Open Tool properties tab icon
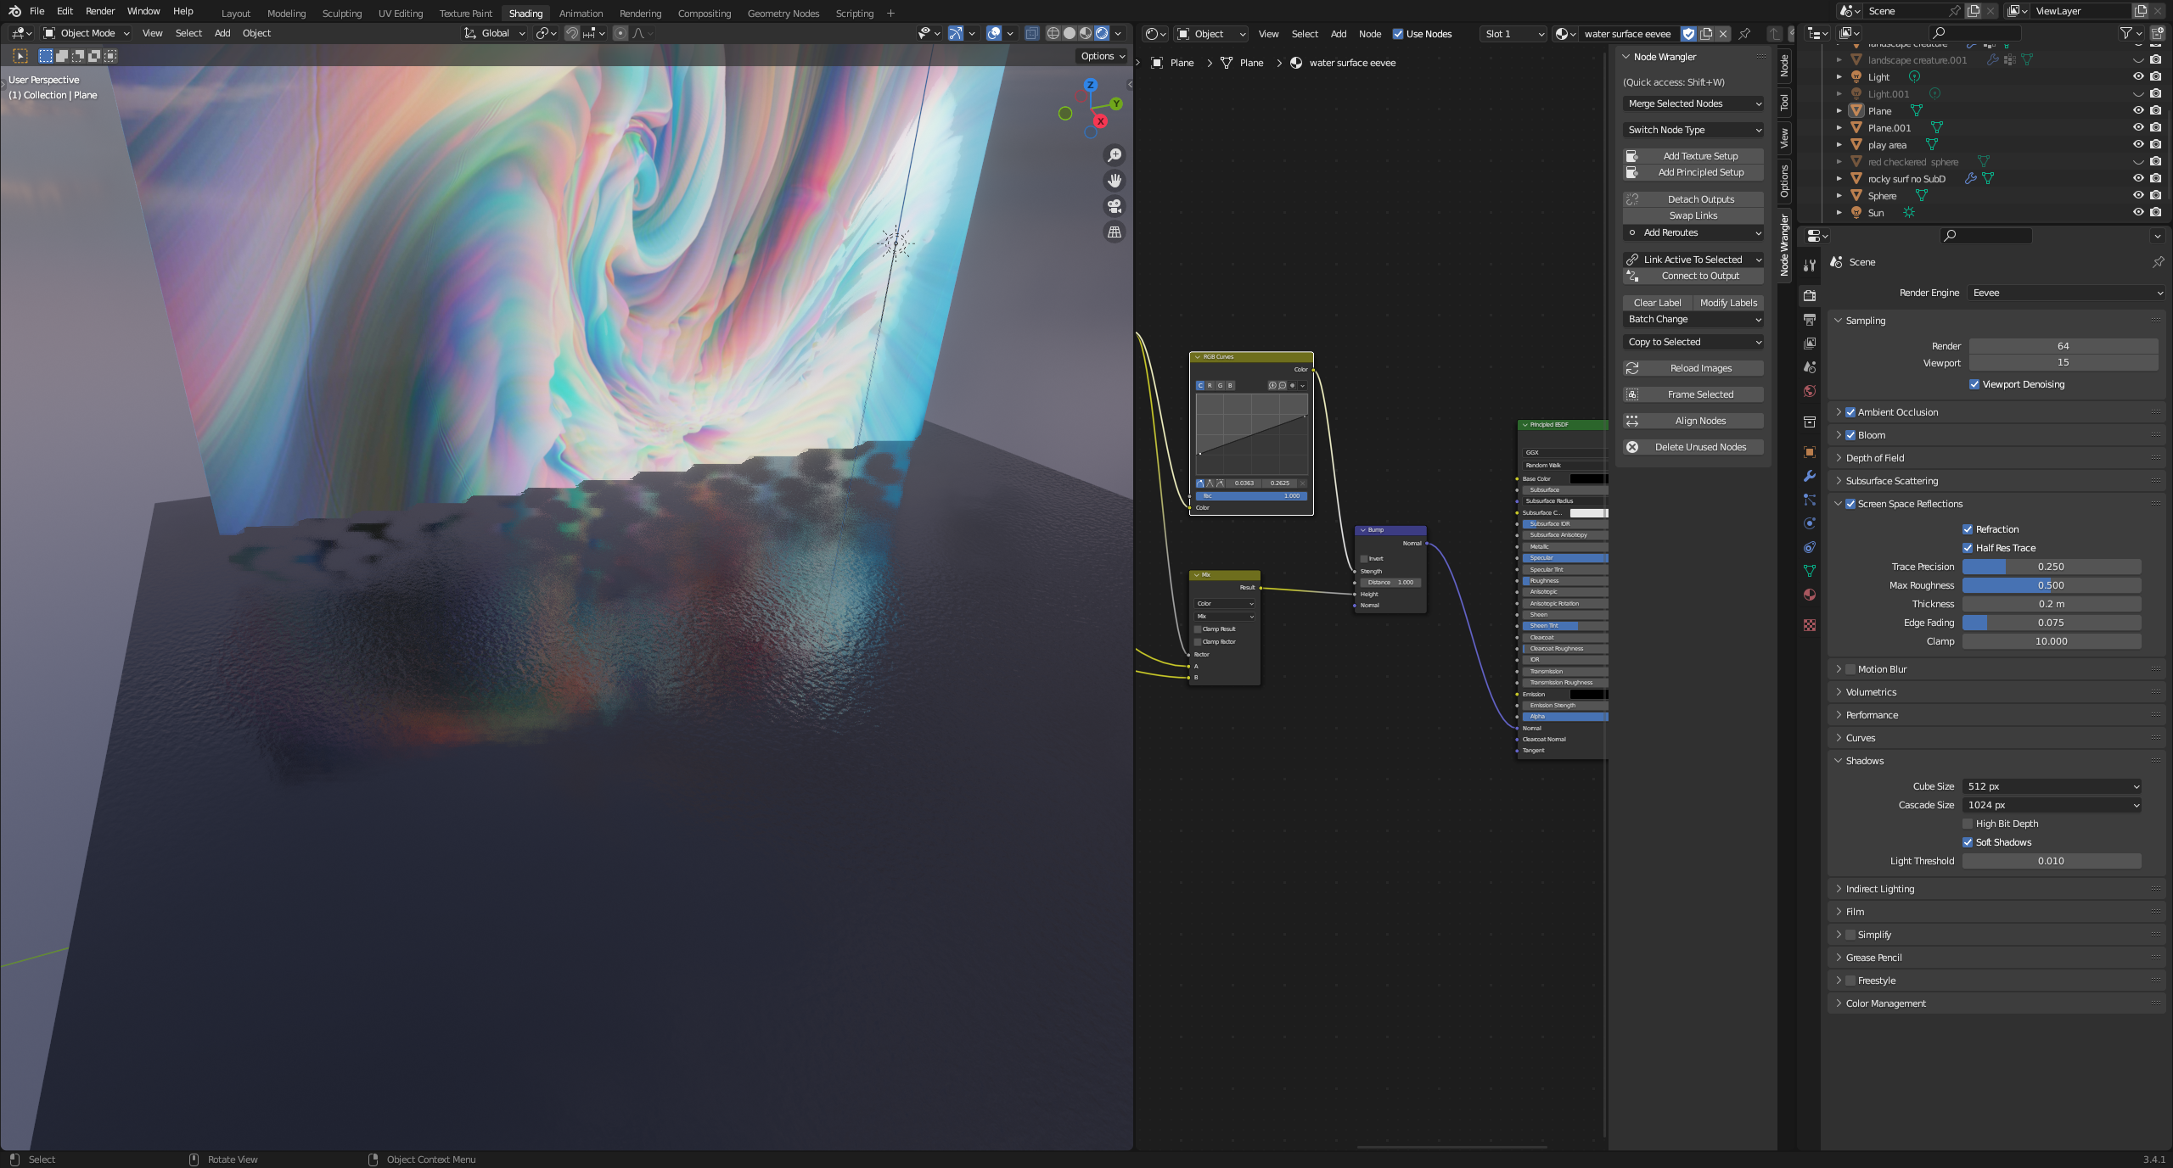 (1810, 265)
